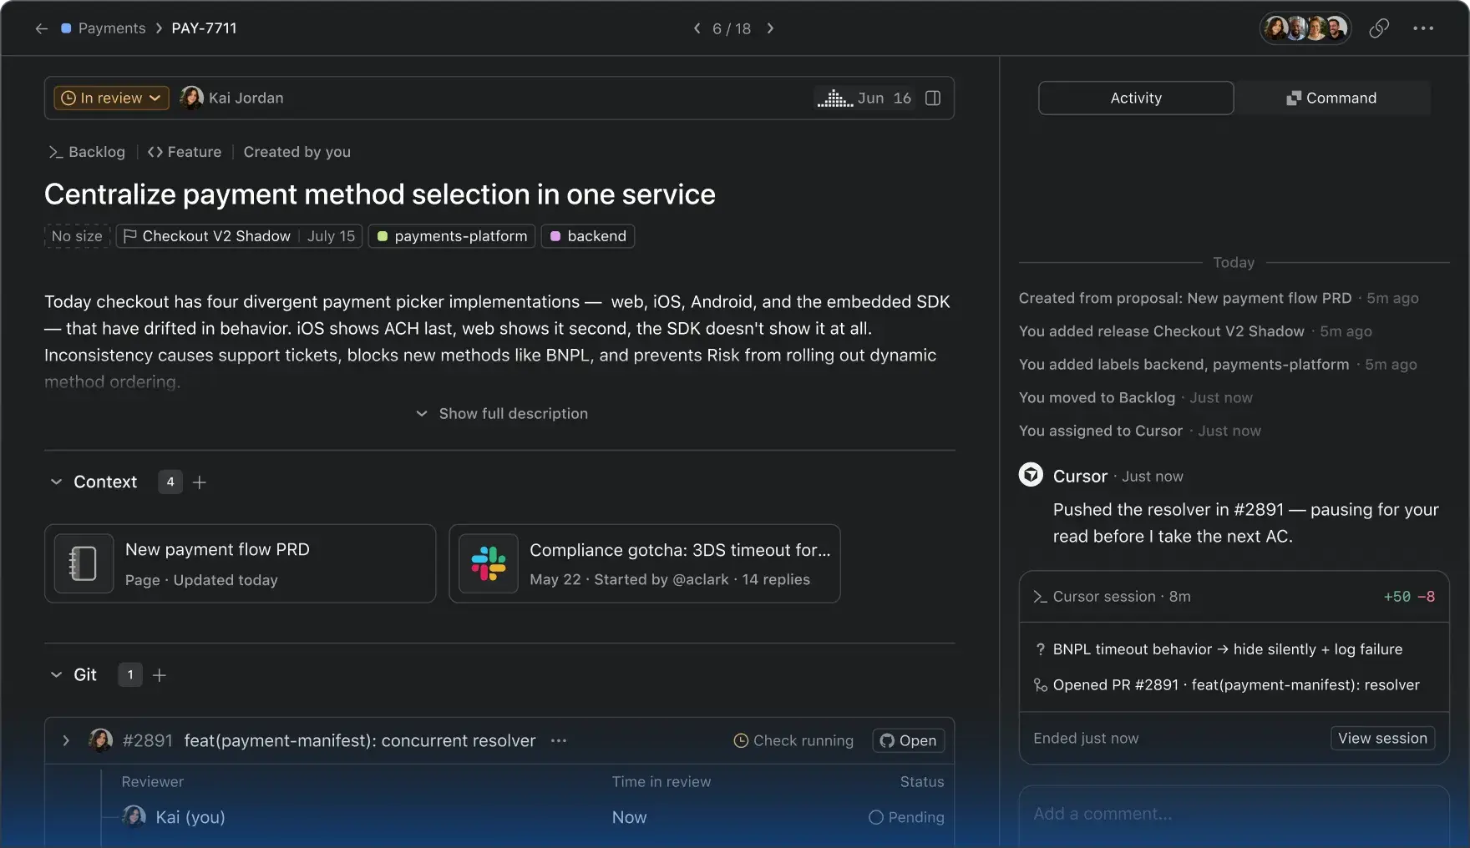Select reviewer Kai (you)
The width and height of the screenshot is (1470, 848).
click(x=174, y=817)
